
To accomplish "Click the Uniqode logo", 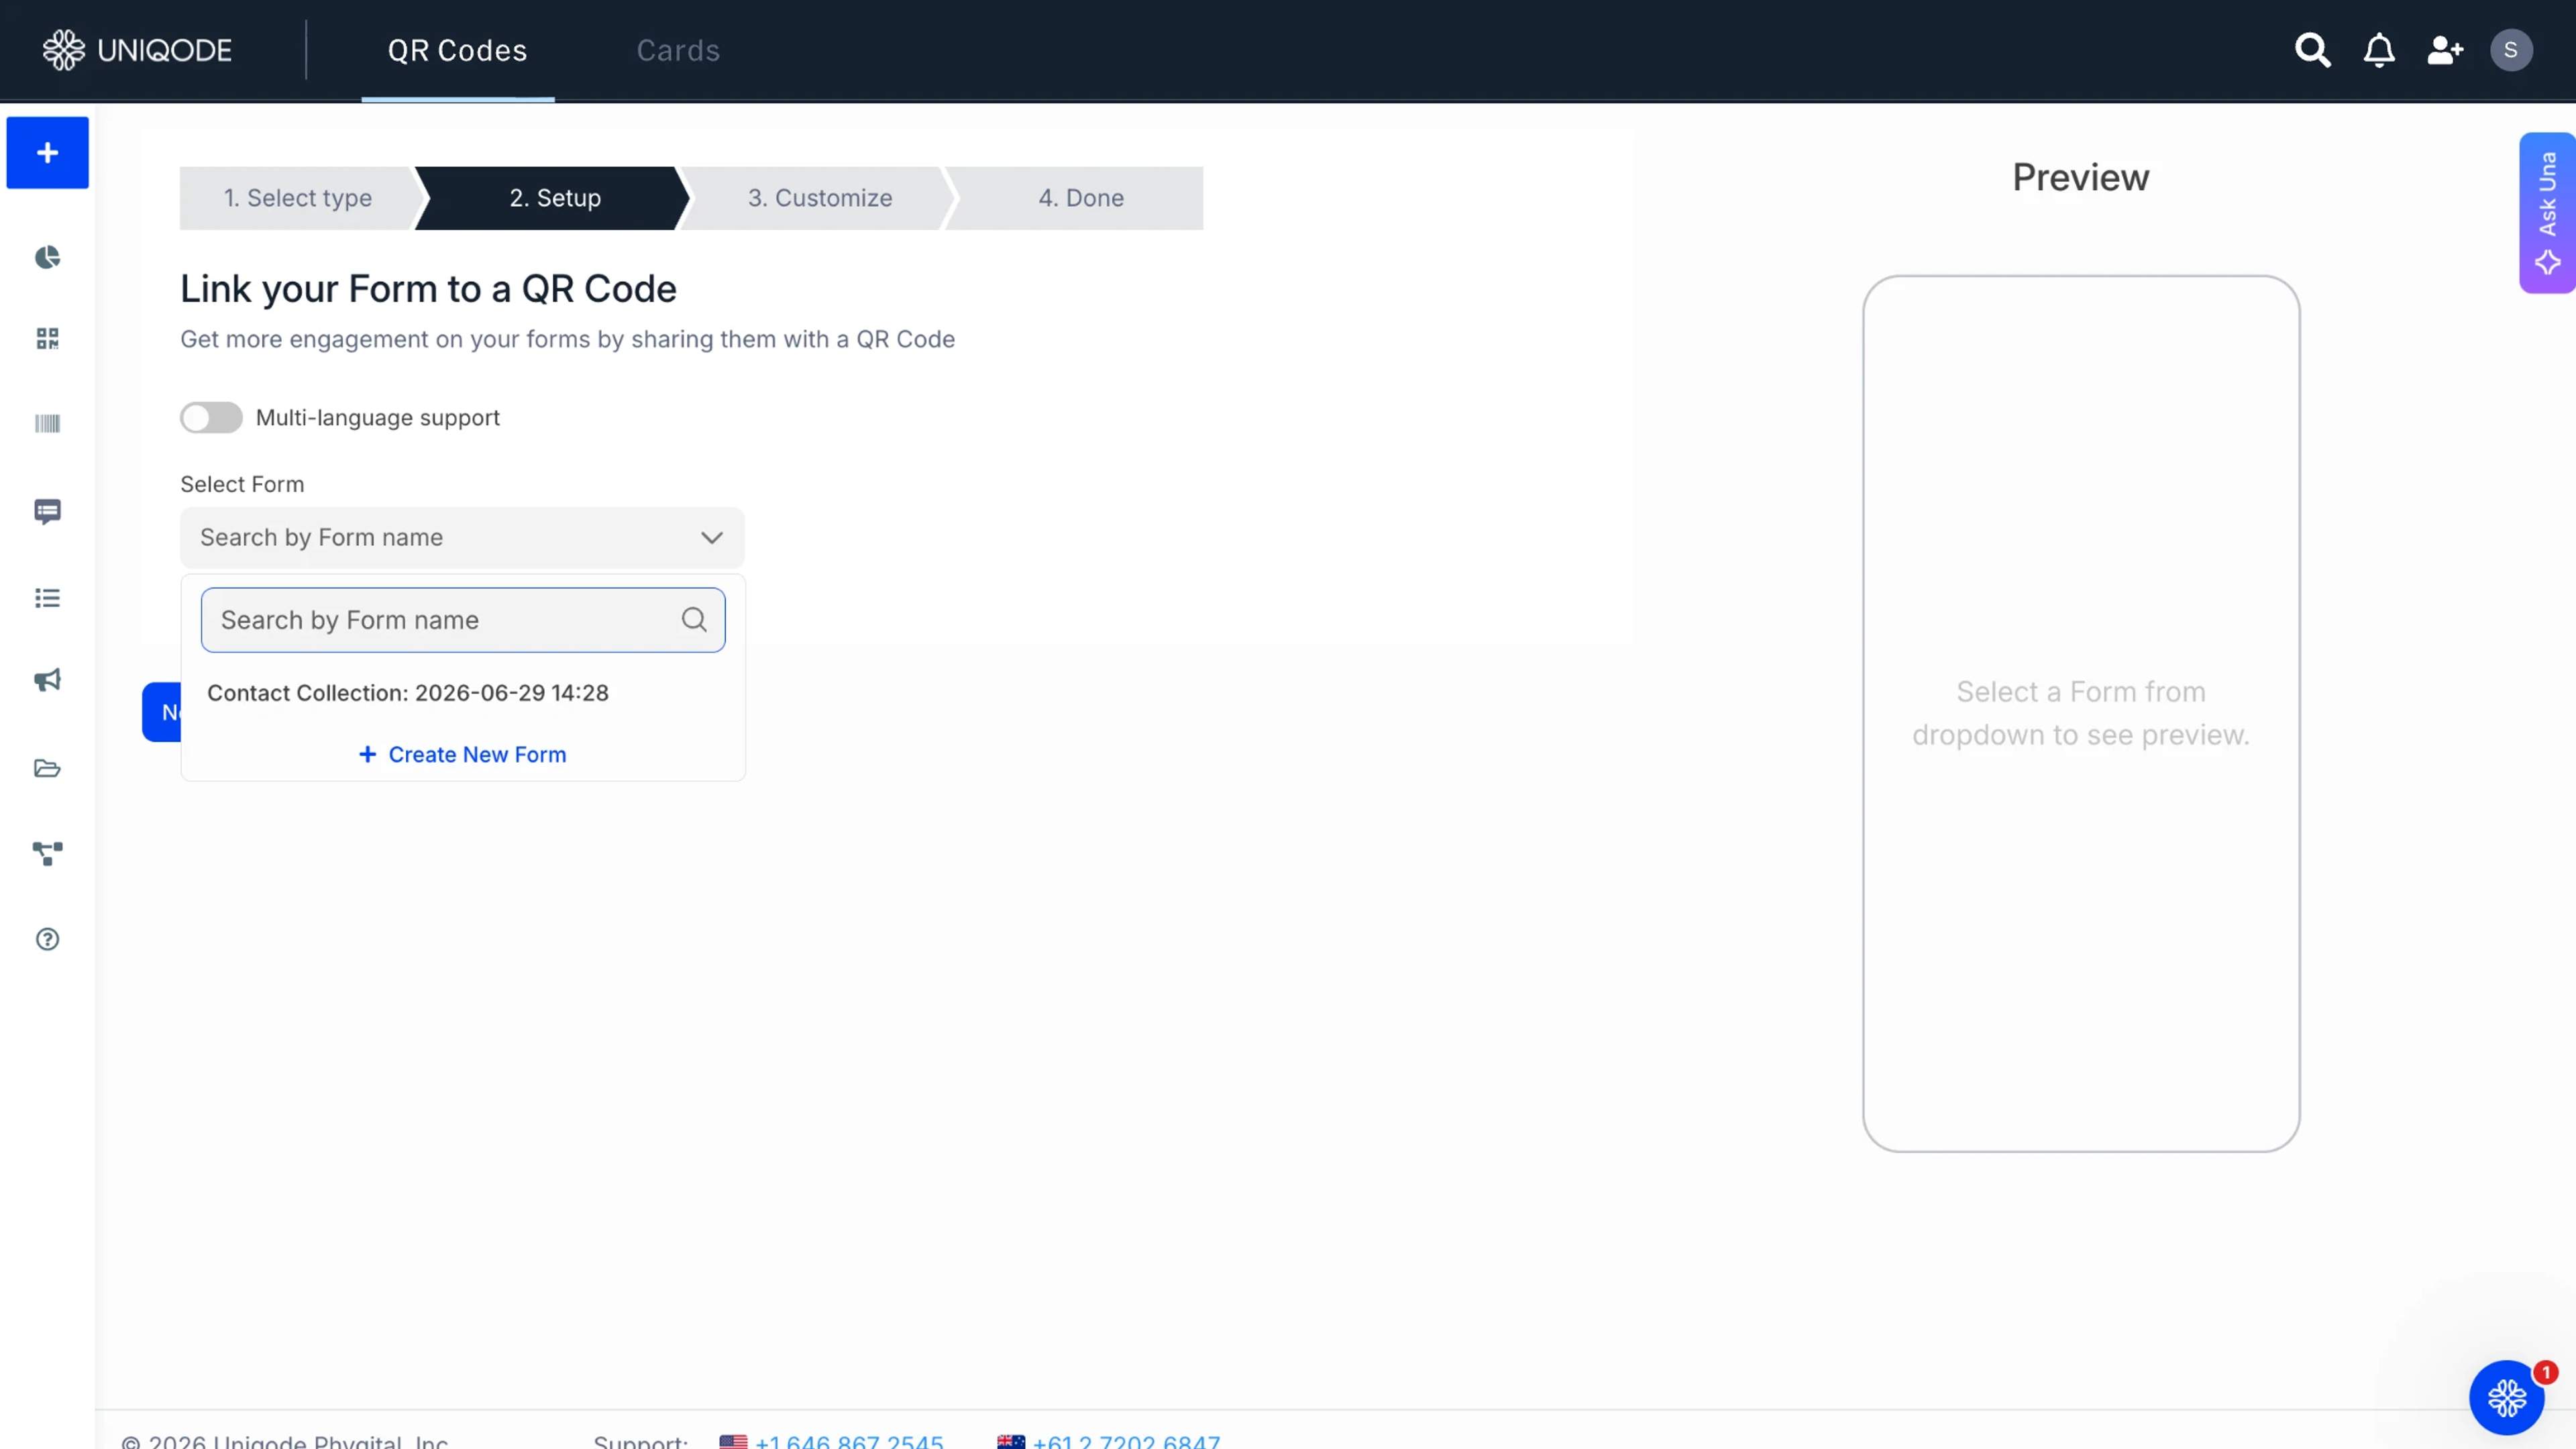I will [137, 50].
